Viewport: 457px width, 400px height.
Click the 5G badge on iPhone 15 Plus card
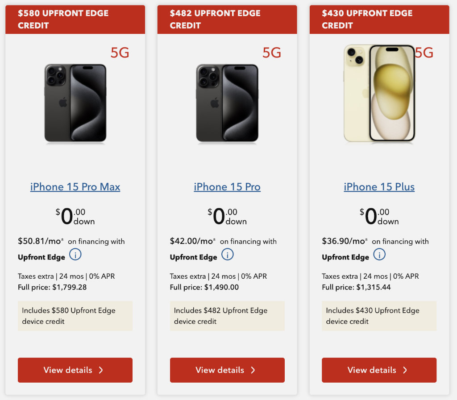(425, 53)
